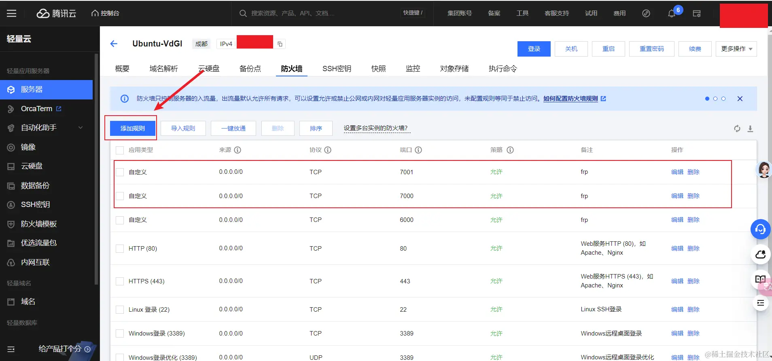Click the floating cloud assistant icon
772x361 pixels.
[761, 254]
